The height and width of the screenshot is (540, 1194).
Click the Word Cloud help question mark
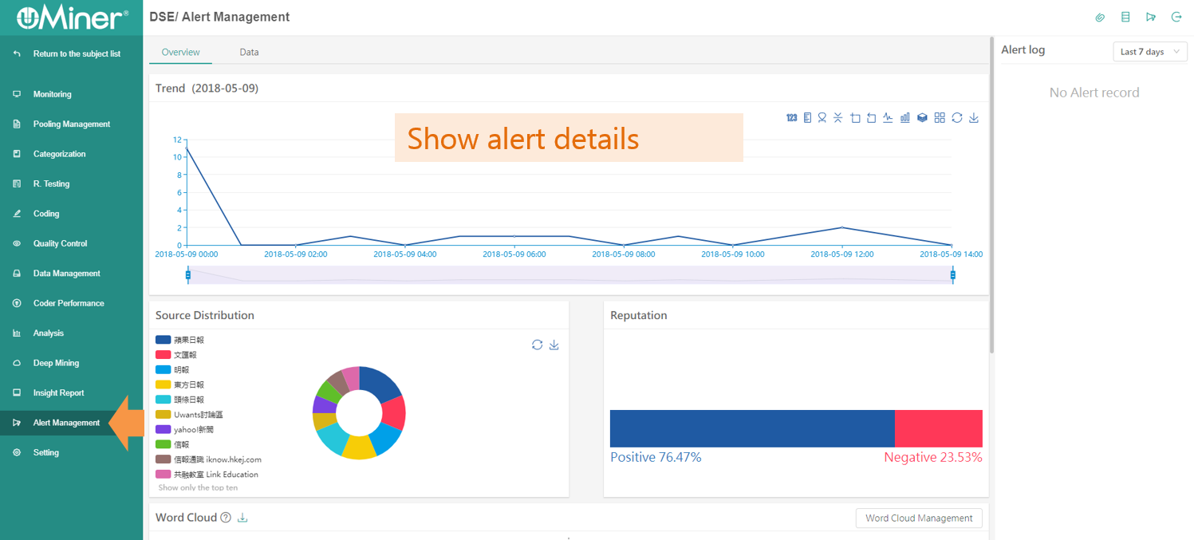click(226, 518)
